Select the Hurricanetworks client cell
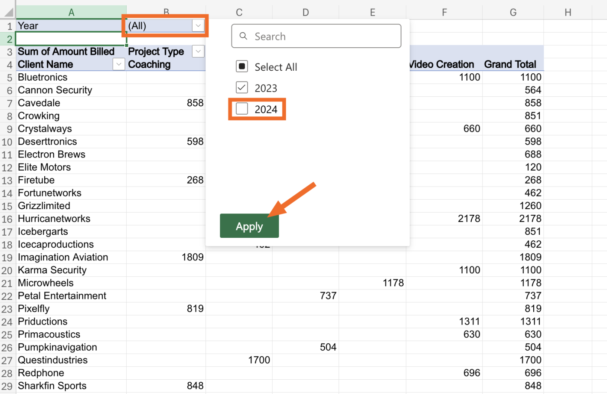The height and width of the screenshot is (394, 607). [71, 219]
